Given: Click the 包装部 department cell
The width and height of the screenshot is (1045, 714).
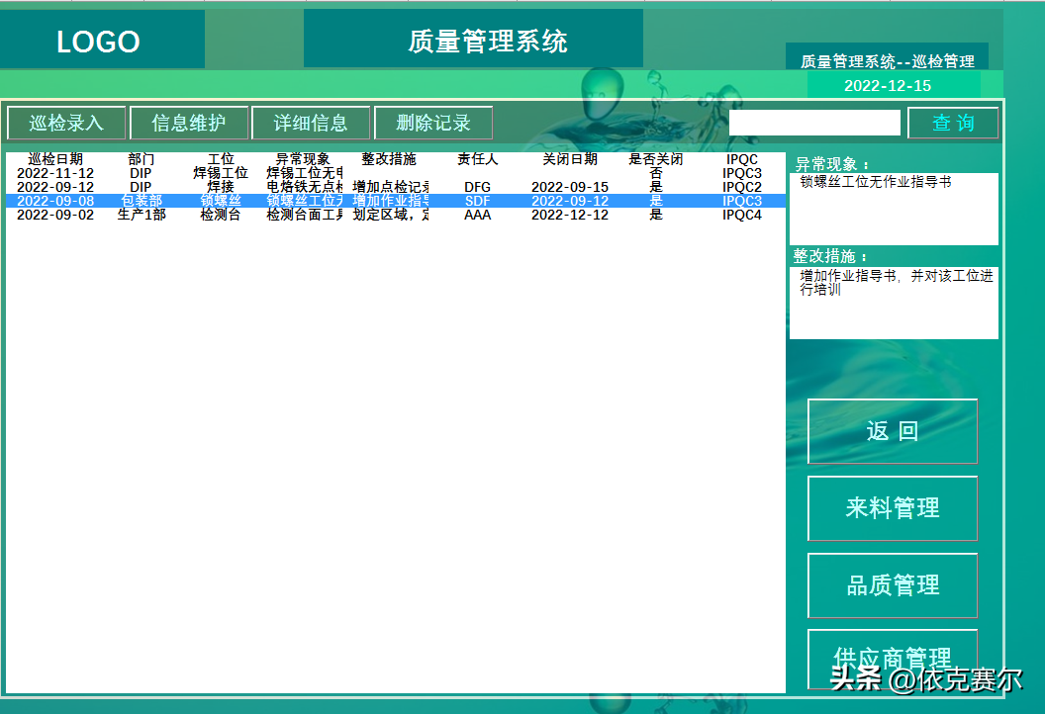Looking at the screenshot, I should [x=142, y=201].
